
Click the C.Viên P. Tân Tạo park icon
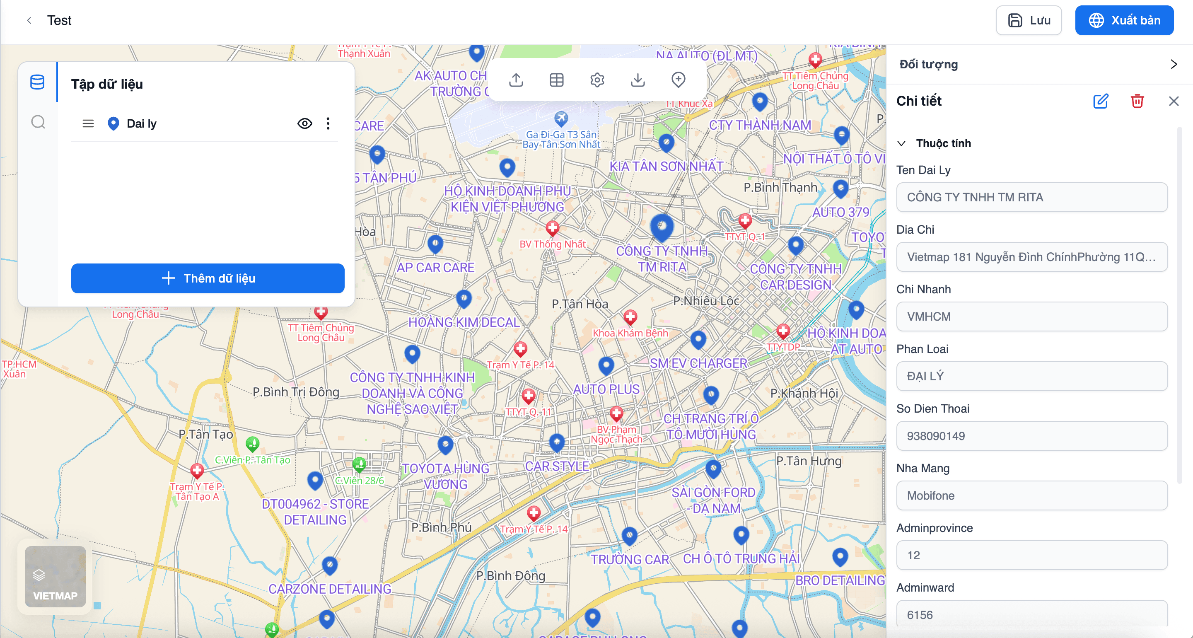click(252, 444)
